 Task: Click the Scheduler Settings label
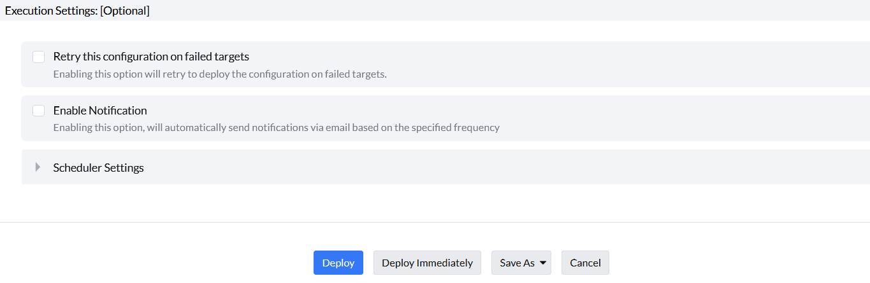click(98, 168)
